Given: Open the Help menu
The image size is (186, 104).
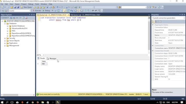Looking at the screenshot, I should 50,4.
